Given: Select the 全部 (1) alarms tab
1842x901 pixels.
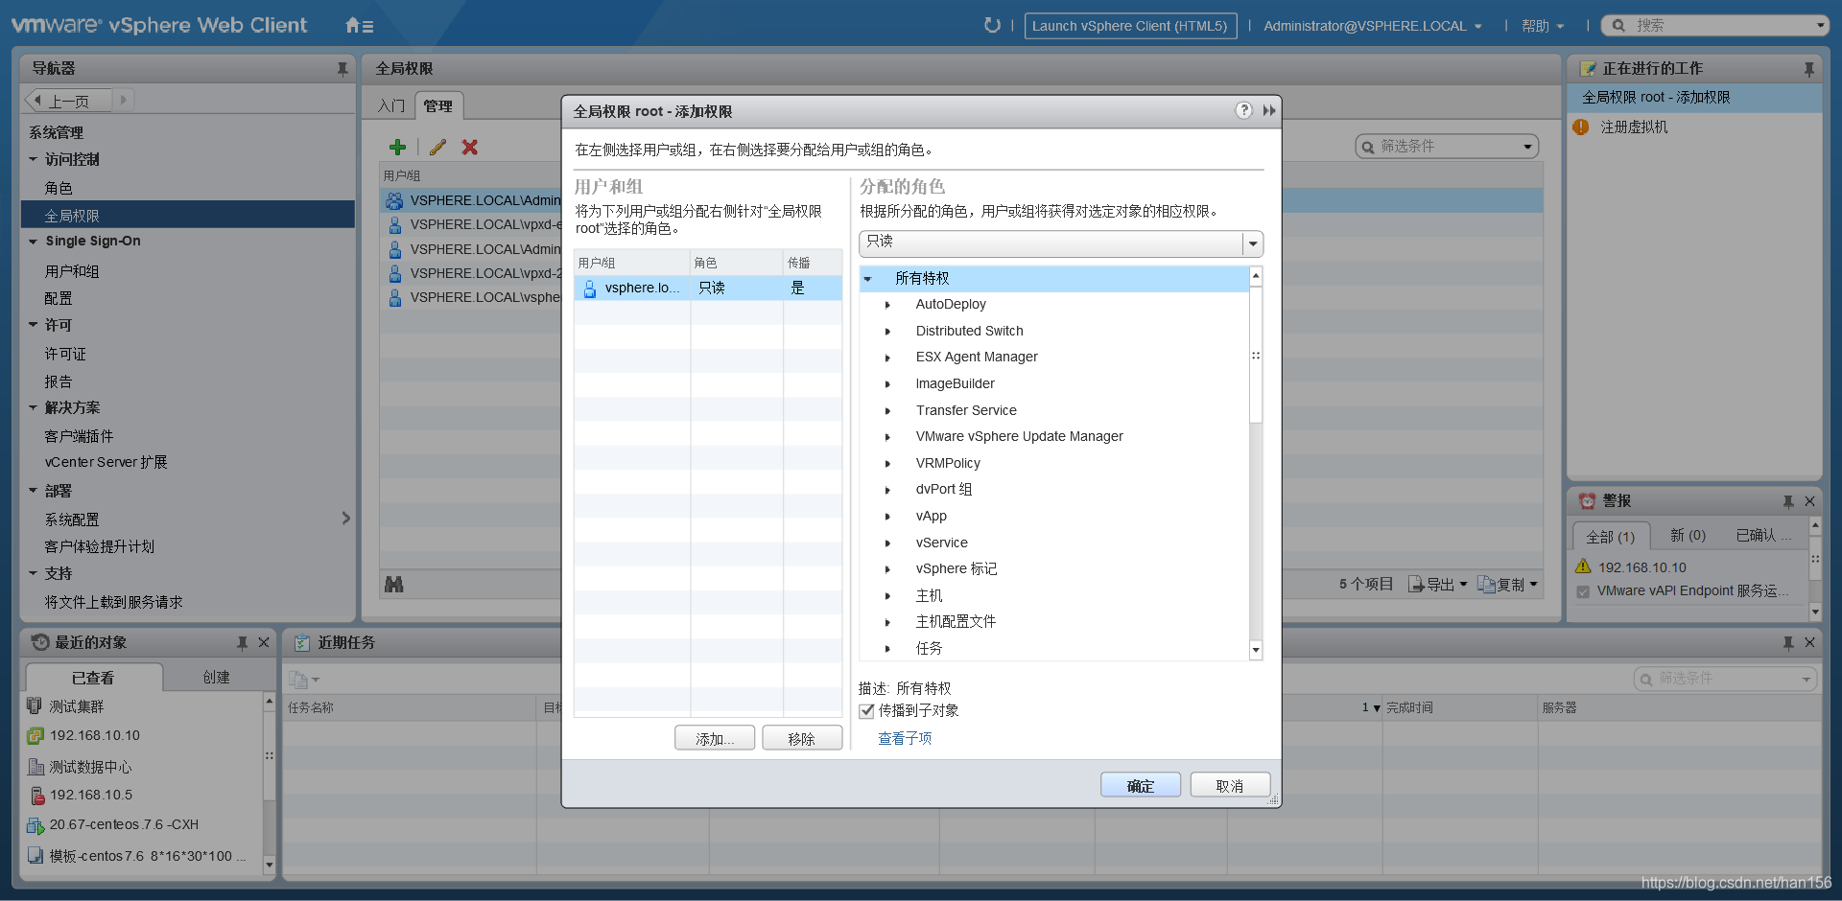Looking at the screenshot, I should (x=1610, y=536).
